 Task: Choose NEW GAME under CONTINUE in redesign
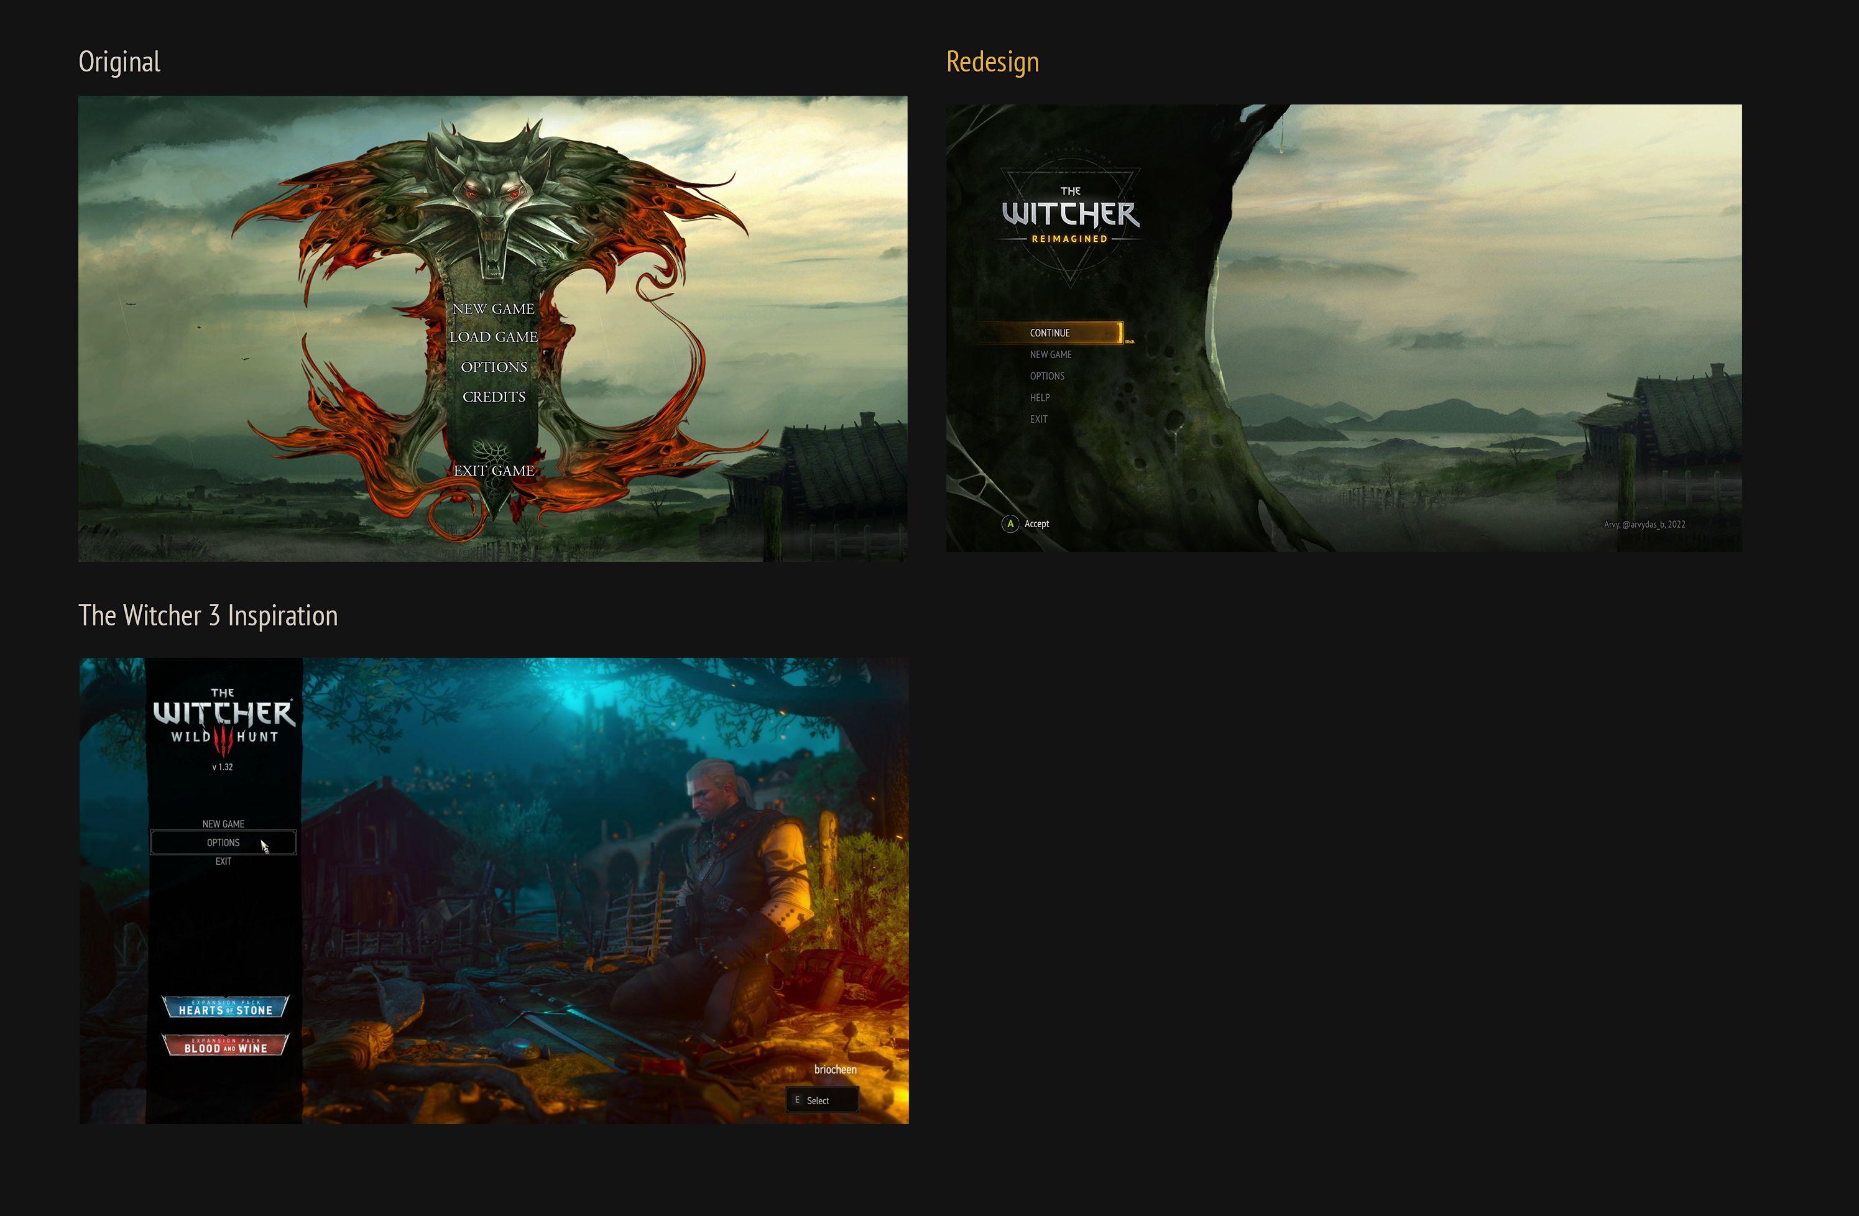point(1051,354)
